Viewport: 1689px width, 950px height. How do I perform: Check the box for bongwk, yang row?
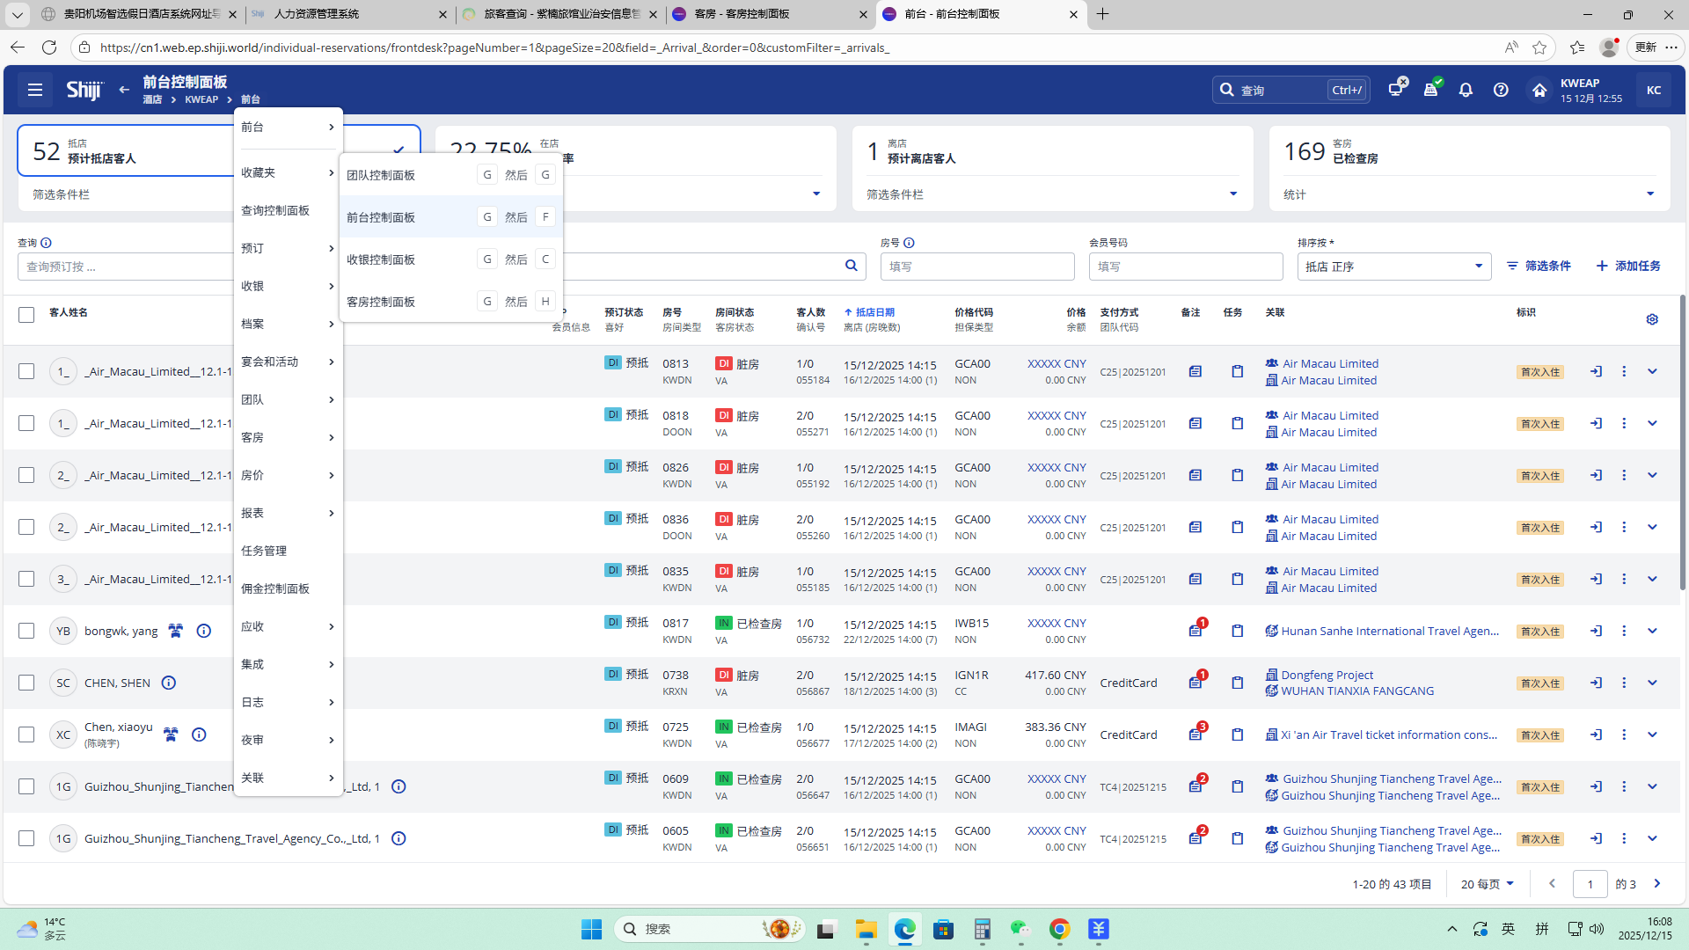tap(26, 631)
